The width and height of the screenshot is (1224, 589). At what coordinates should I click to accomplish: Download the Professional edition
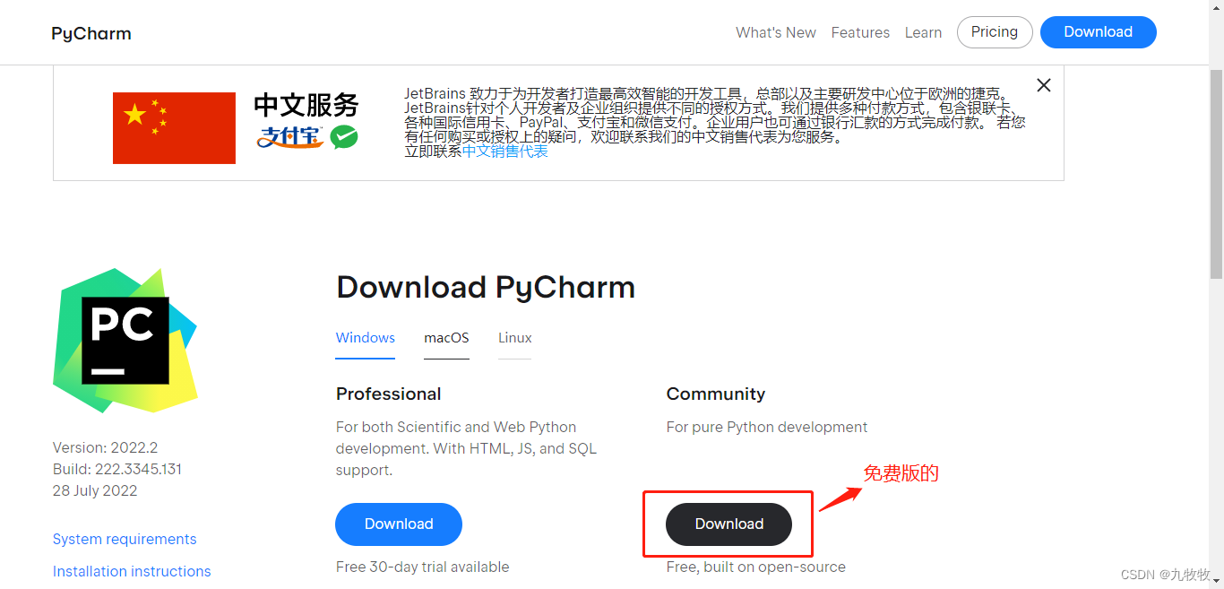tap(398, 524)
